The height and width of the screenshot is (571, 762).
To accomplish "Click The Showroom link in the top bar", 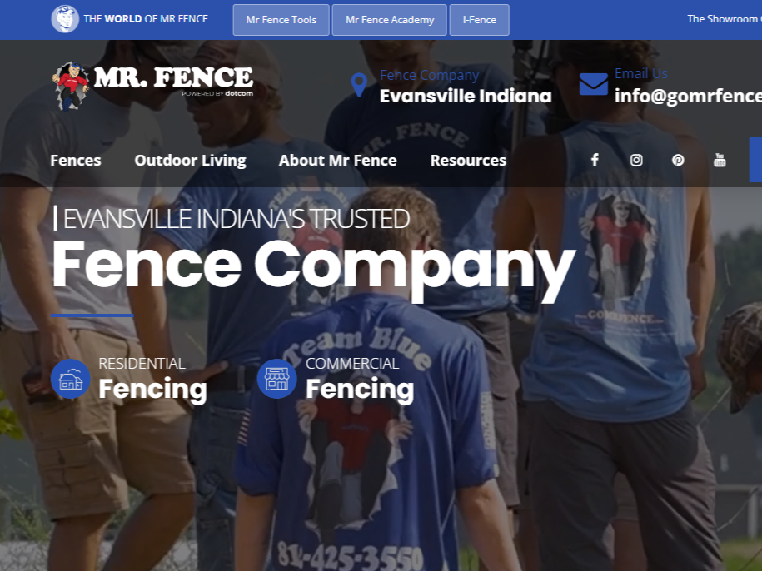I will [724, 19].
